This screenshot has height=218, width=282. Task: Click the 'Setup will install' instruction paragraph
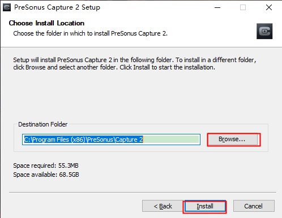pos(134,63)
